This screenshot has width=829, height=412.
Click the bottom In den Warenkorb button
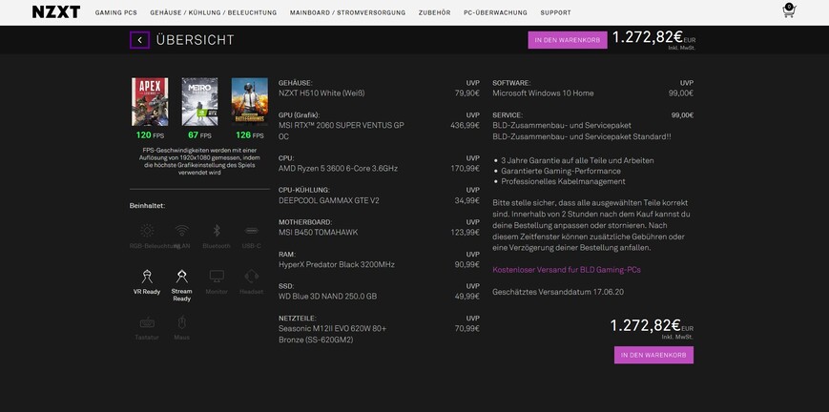point(653,355)
